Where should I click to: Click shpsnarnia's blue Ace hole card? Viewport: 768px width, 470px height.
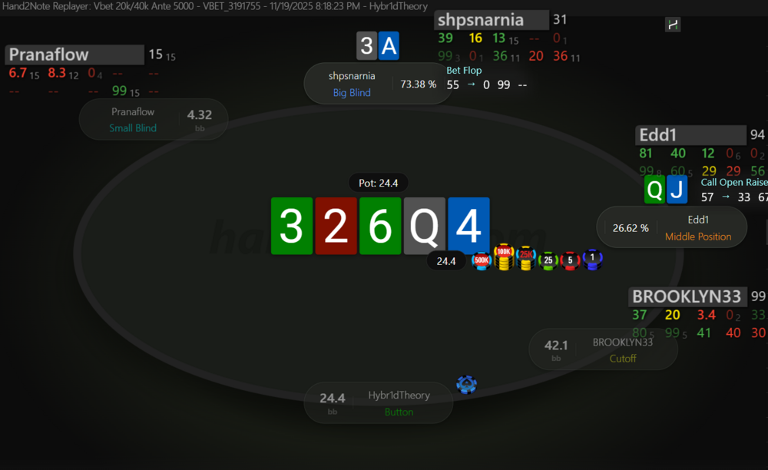pyautogui.click(x=389, y=46)
